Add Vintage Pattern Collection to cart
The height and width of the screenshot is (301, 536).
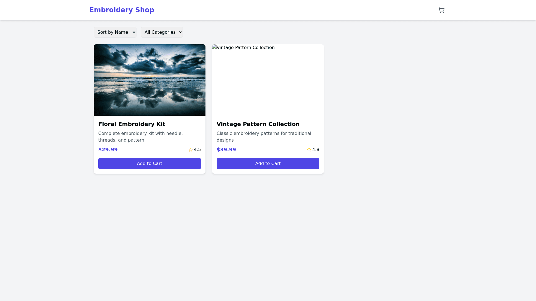pos(268,164)
